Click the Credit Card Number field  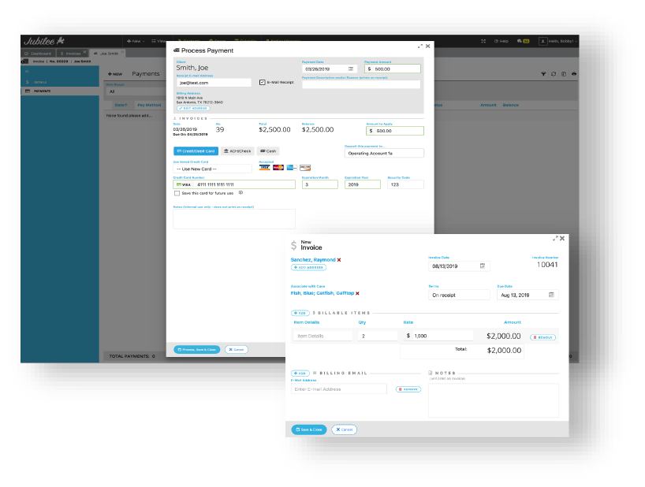coord(234,184)
